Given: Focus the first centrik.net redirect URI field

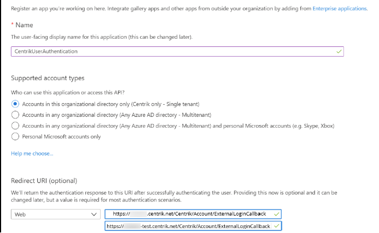Looking at the screenshot, I should [191, 214].
